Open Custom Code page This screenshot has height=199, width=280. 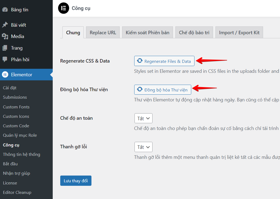coord(16,126)
